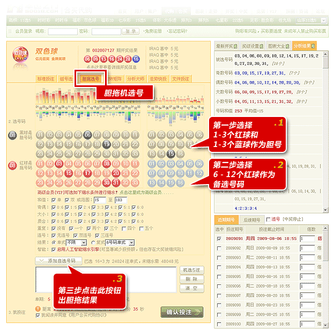Check period 2009092 row checkbox
Image resolution: width=334 pixels, height=330 pixels.
coord(219,248)
